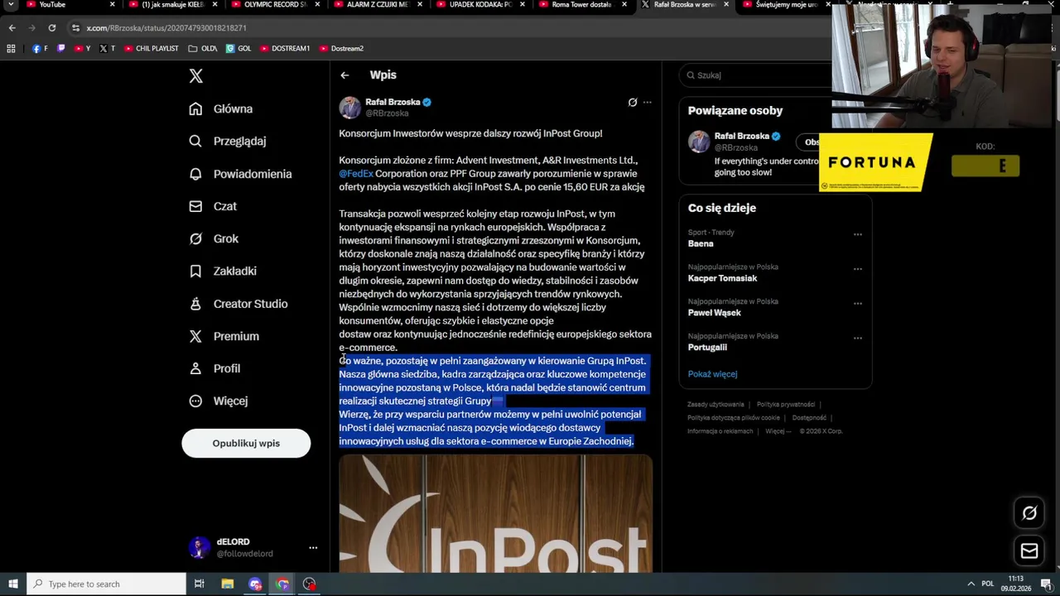
Task: Click the Opublikuj wpis button
Action: coord(246,443)
